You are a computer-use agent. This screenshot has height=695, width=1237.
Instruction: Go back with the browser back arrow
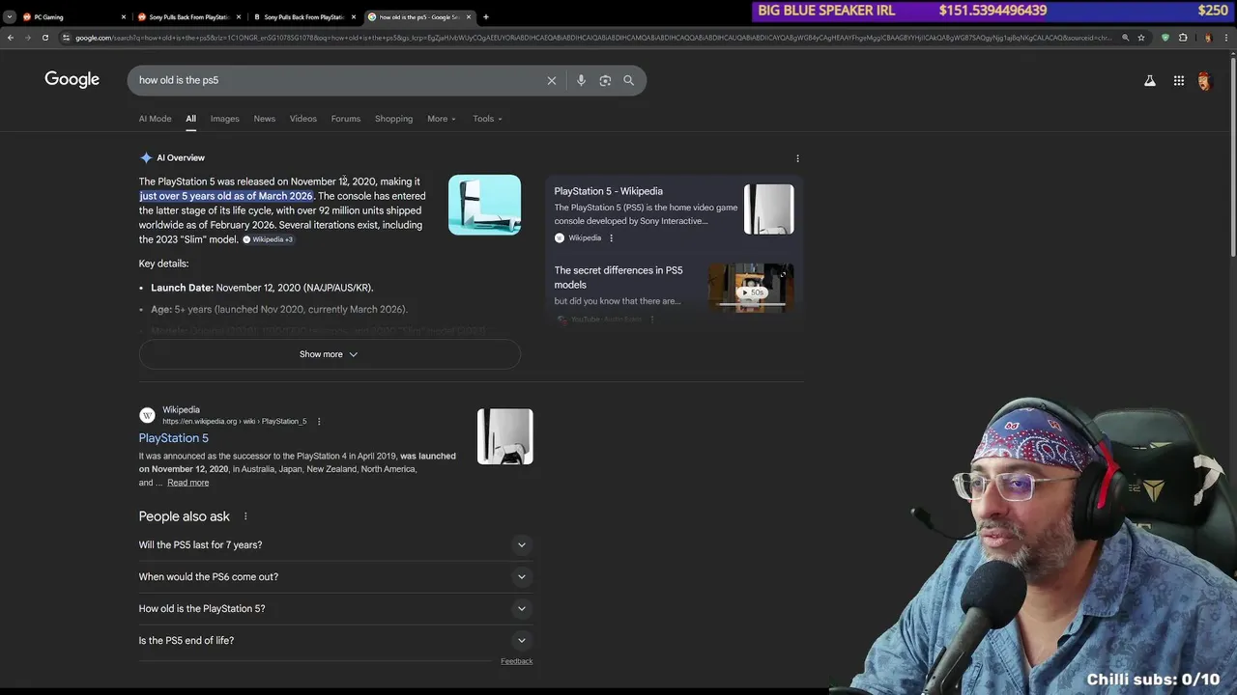click(11, 38)
